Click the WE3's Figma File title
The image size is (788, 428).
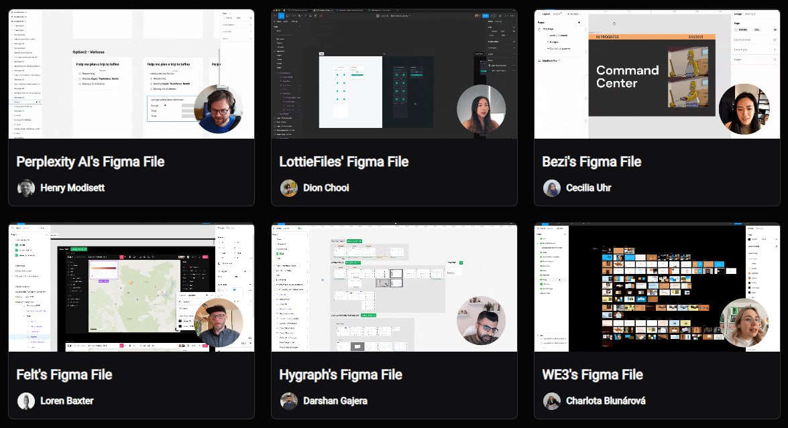(592, 375)
